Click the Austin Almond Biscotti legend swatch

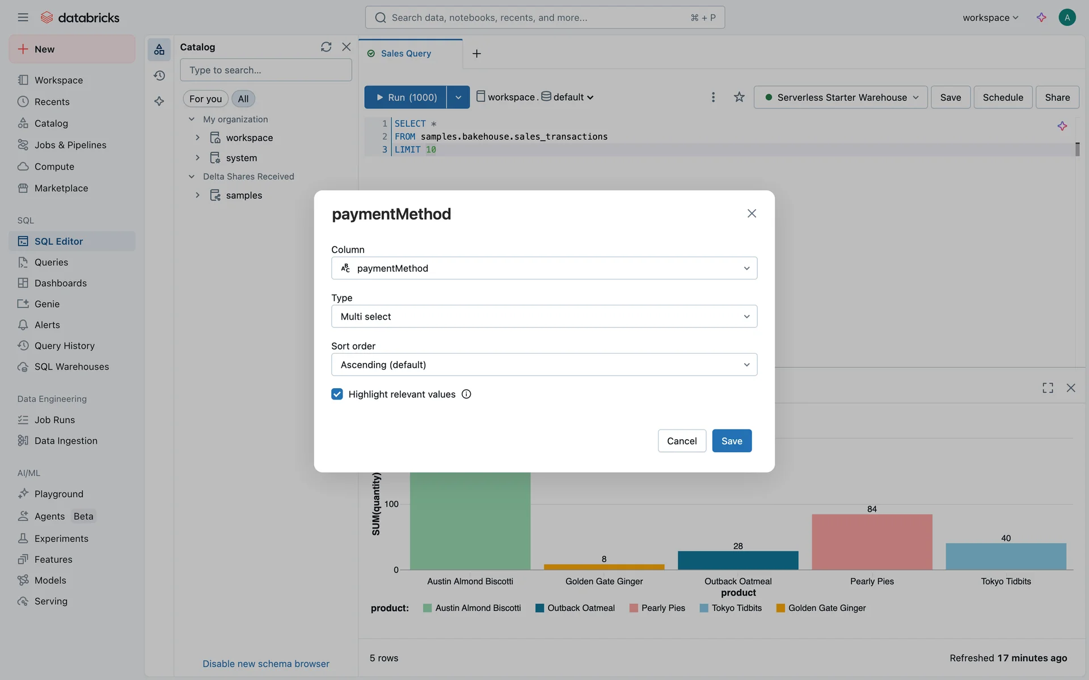(427, 608)
